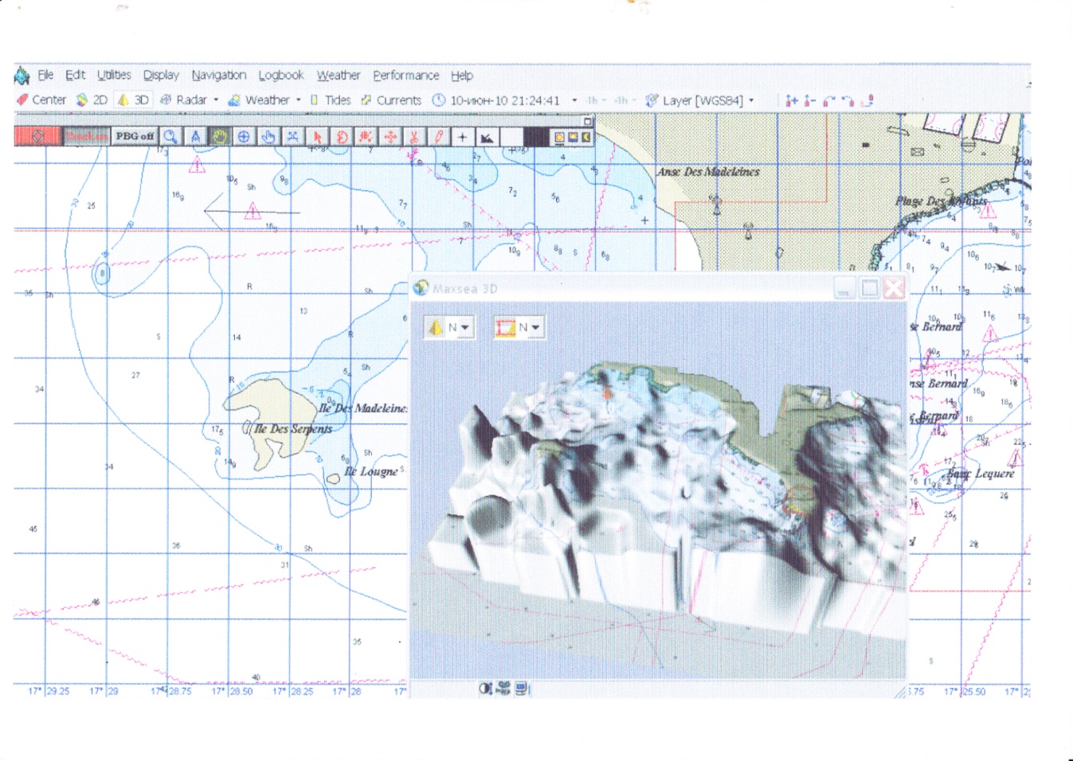Select the red arrow pointer tool
Viewport: 1073px width, 761px height.
(317, 137)
